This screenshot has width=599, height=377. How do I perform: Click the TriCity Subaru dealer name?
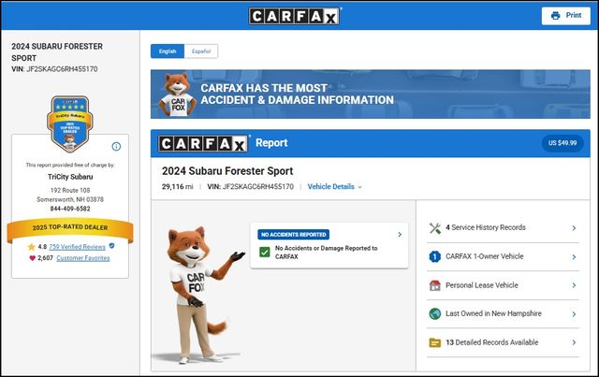70,177
